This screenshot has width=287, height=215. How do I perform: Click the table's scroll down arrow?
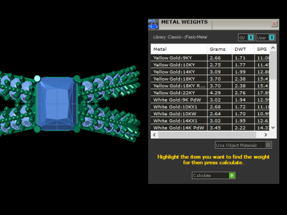click(273, 128)
